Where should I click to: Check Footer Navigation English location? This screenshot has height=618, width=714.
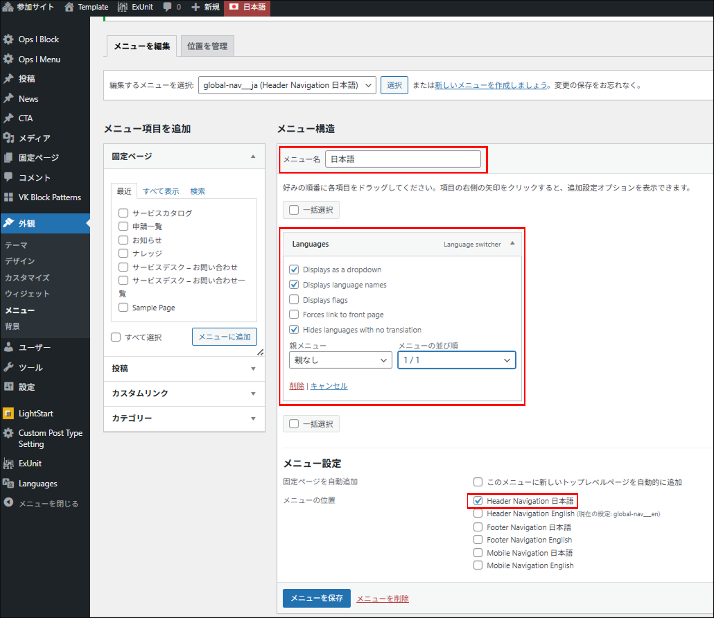(478, 539)
